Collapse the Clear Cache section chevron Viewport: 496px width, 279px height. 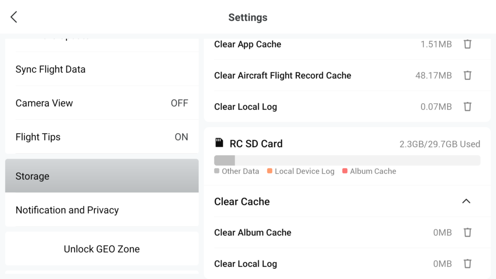tap(466, 201)
